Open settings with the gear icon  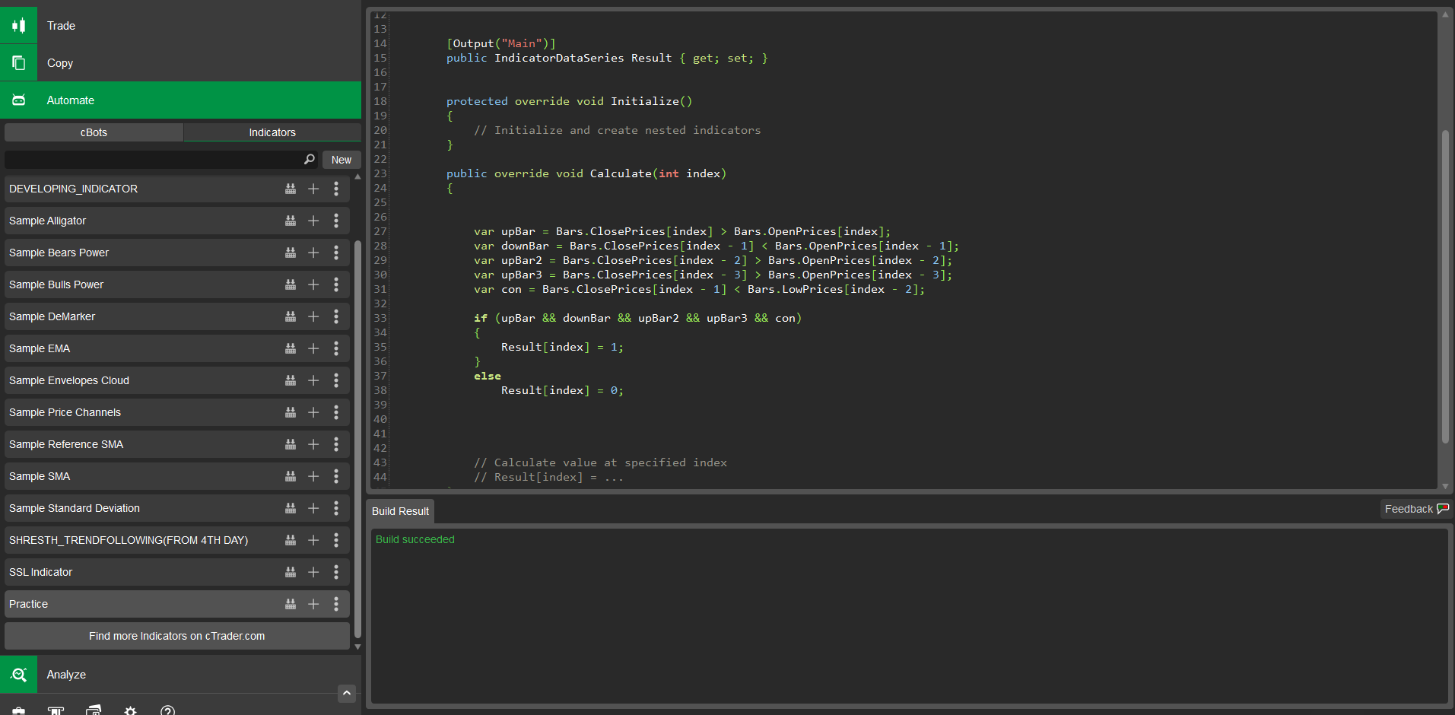(x=131, y=710)
